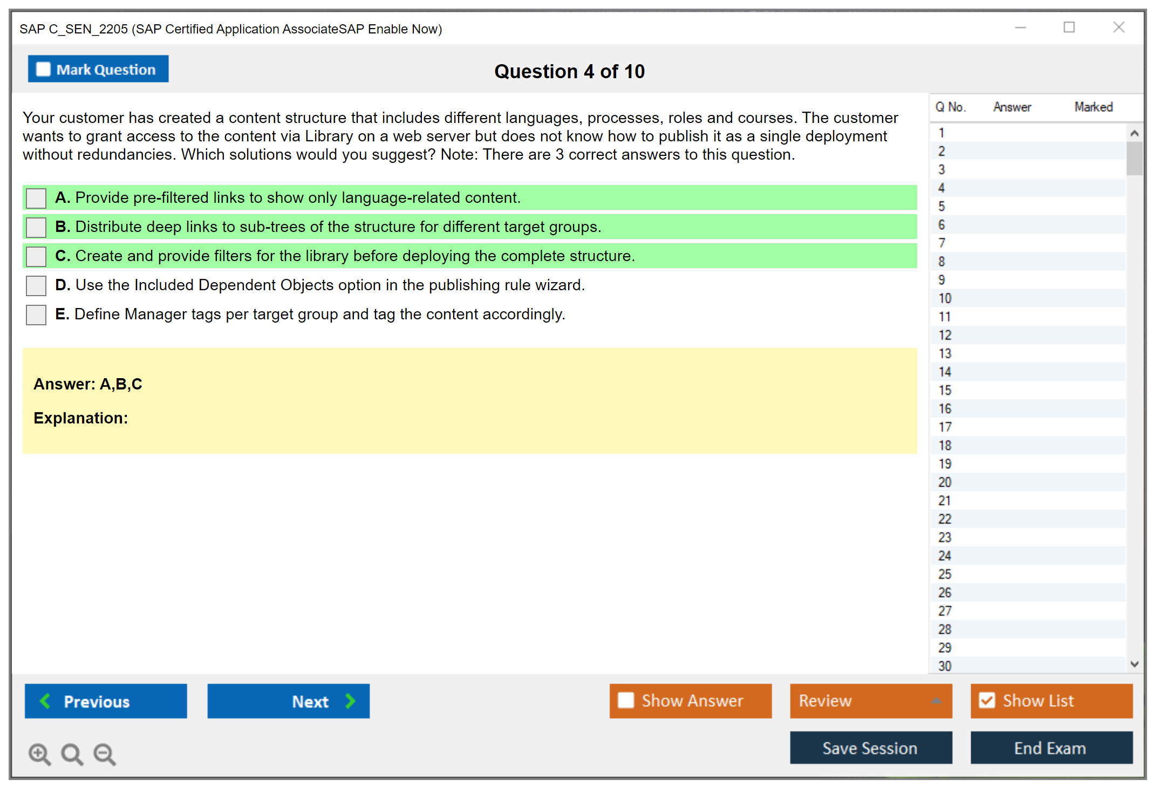Click the zoom out magnifier icon
Image resolution: width=1160 pixels, height=793 pixels.
[x=104, y=754]
